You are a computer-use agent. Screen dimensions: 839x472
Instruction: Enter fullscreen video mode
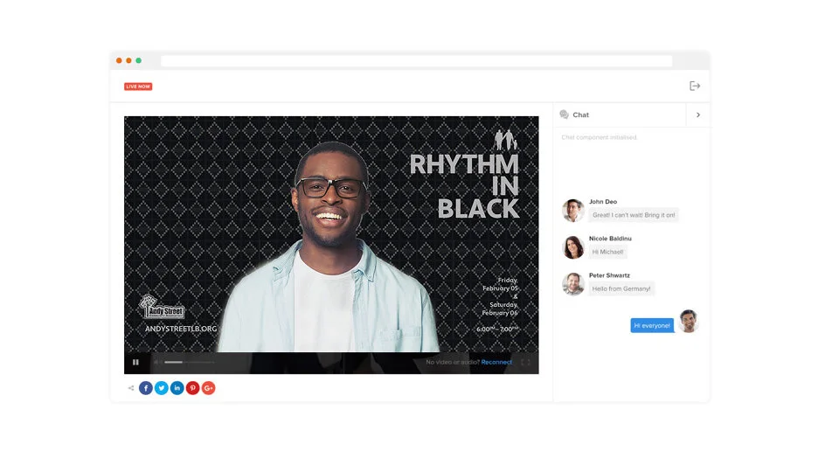coord(525,362)
